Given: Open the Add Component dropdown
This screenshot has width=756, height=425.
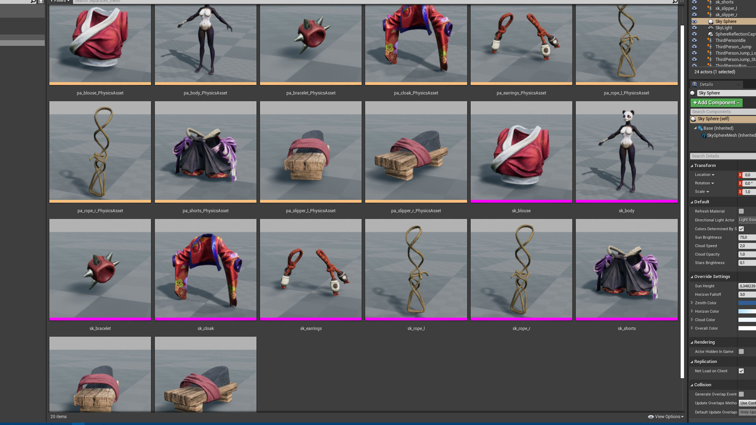Looking at the screenshot, I should coord(716,103).
